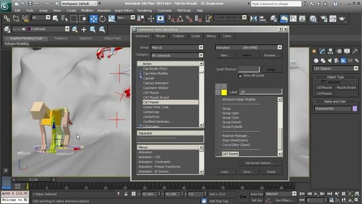Open the Group dropdown showing Main UI
The width and height of the screenshot is (362, 204).
pos(177,48)
